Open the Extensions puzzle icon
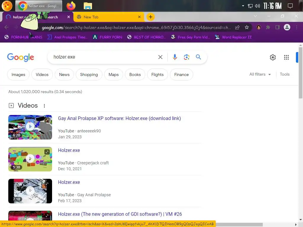The image size is (303, 227). coord(268,27)
